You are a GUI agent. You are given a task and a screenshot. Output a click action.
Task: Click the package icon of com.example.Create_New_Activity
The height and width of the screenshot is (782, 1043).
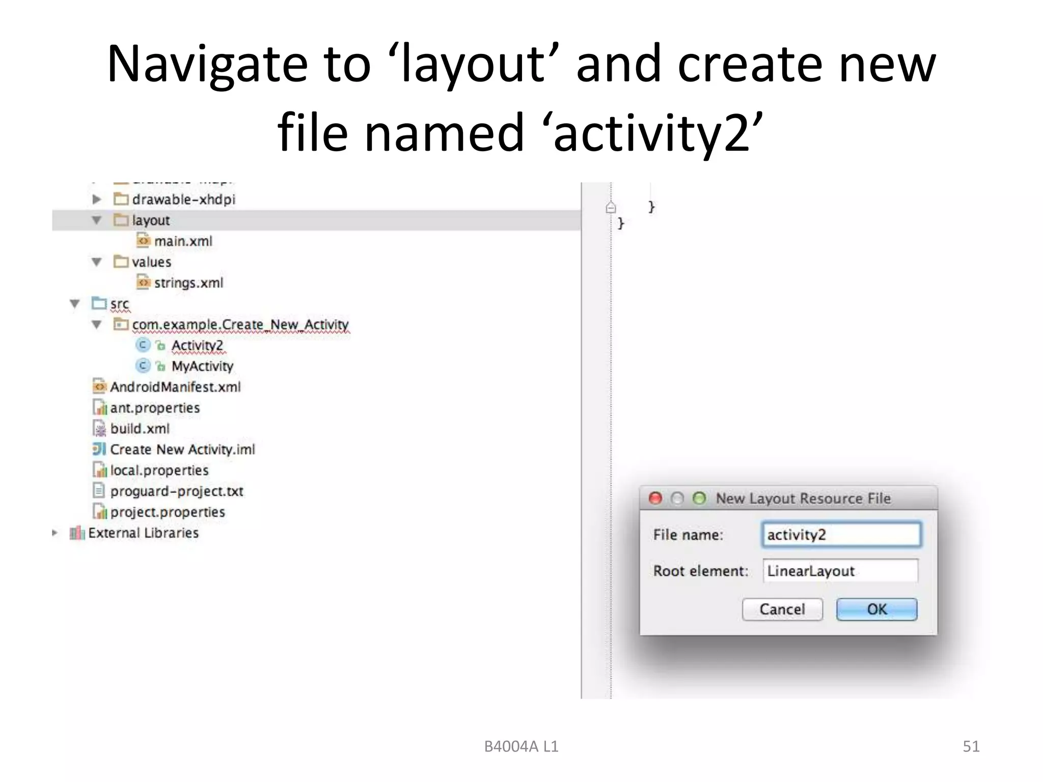[x=121, y=324]
